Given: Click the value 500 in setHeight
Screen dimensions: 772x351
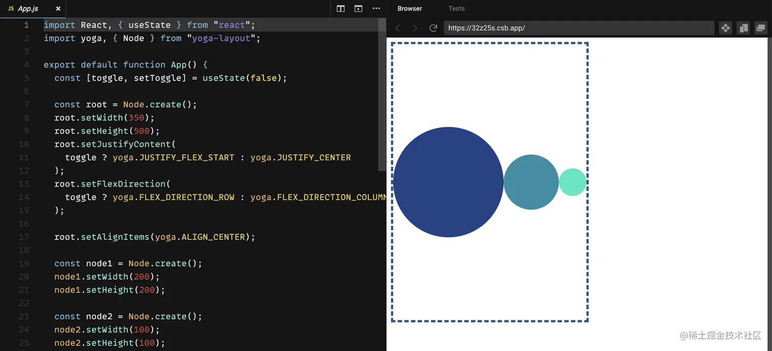Looking at the screenshot, I should coord(141,131).
